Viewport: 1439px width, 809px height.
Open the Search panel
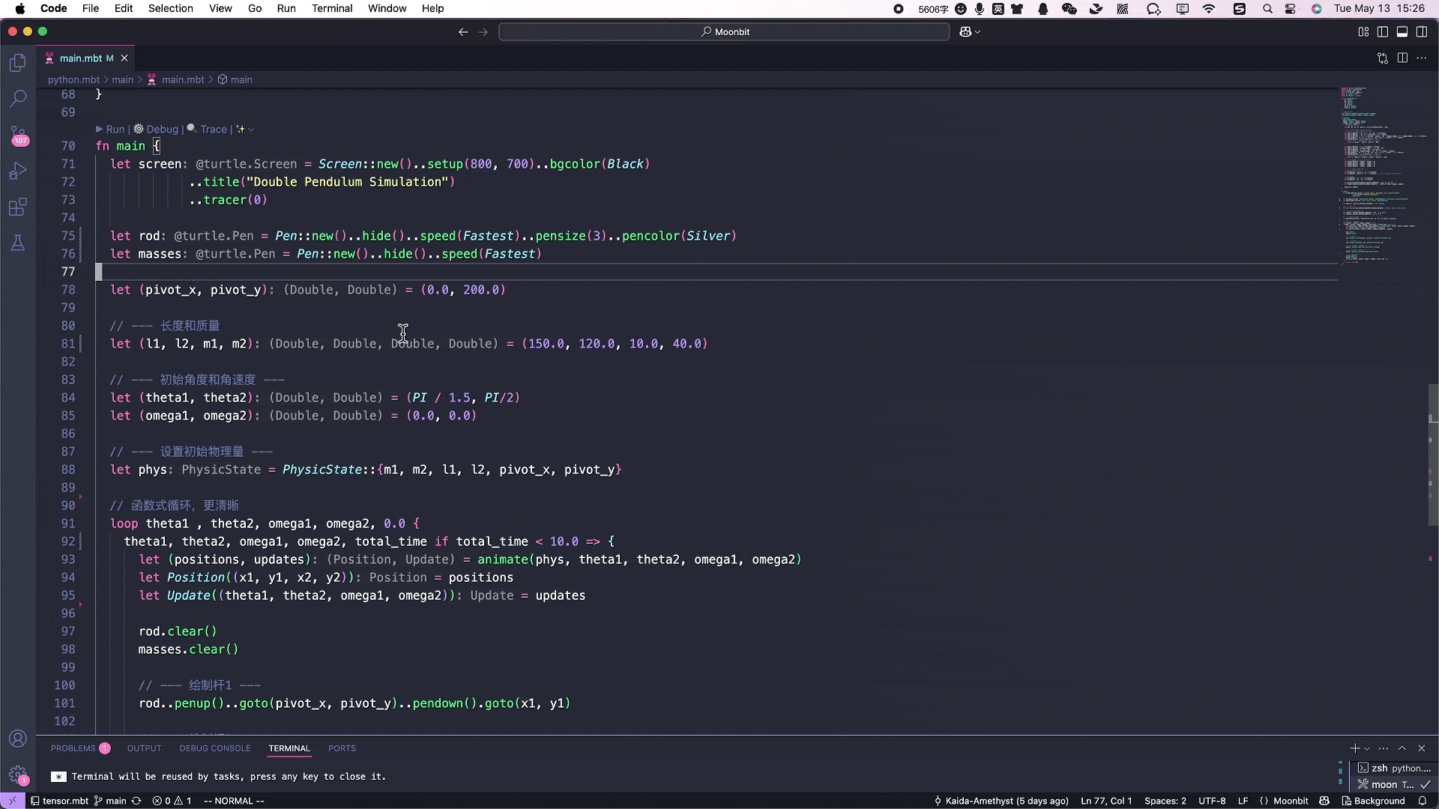tap(18, 99)
